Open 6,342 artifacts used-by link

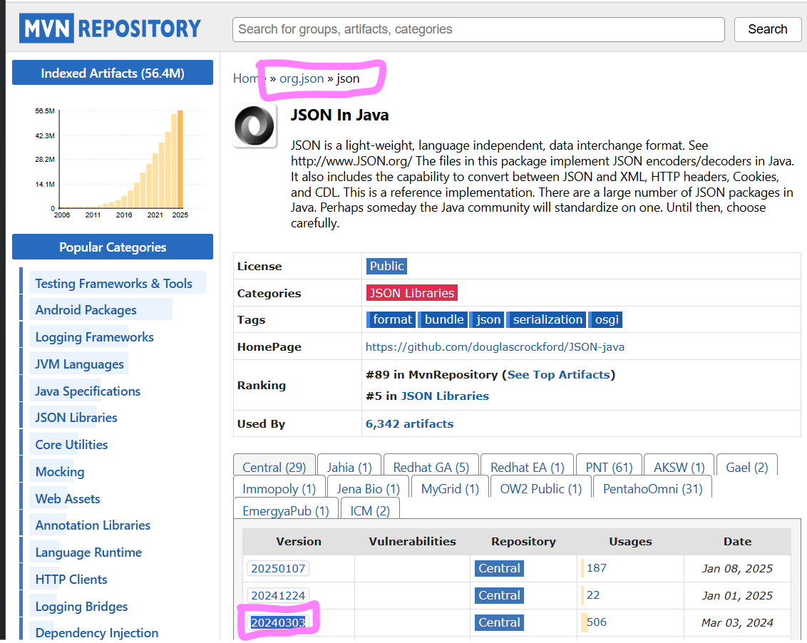pyautogui.click(x=410, y=423)
